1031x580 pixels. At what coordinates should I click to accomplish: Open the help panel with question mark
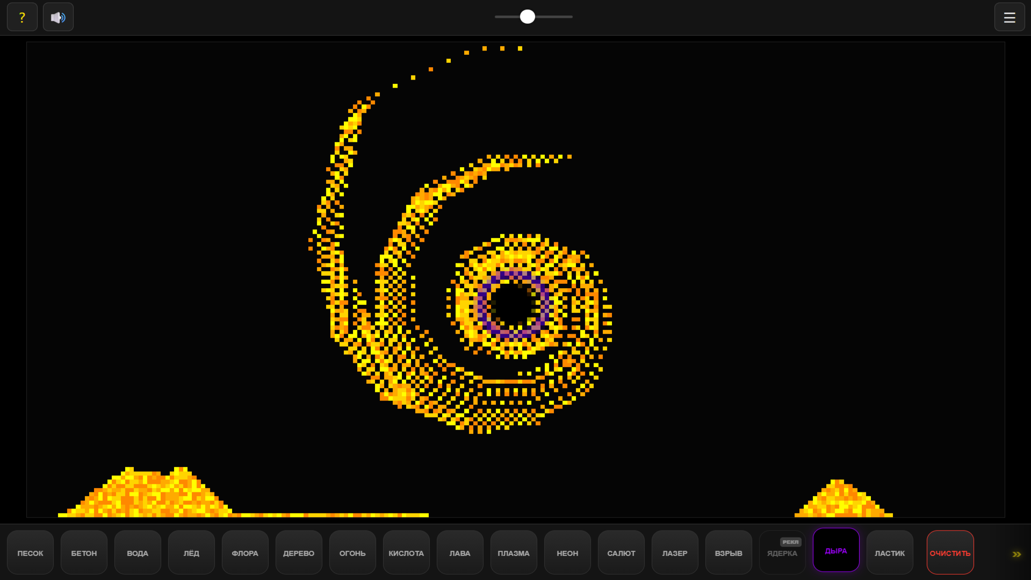pyautogui.click(x=22, y=17)
